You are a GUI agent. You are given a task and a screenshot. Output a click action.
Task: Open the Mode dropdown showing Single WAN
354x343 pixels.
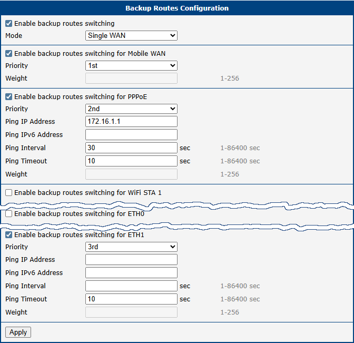(131, 36)
